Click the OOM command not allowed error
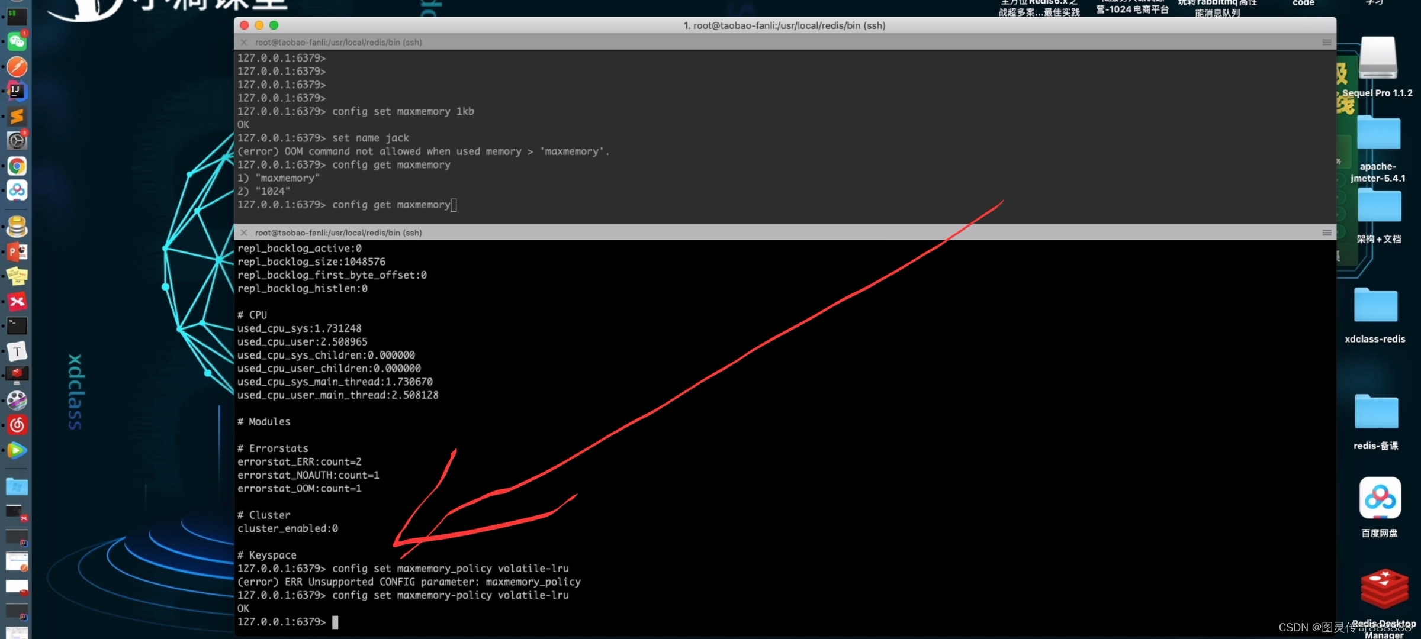The height and width of the screenshot is (639, 1421). tap(423, 151)
